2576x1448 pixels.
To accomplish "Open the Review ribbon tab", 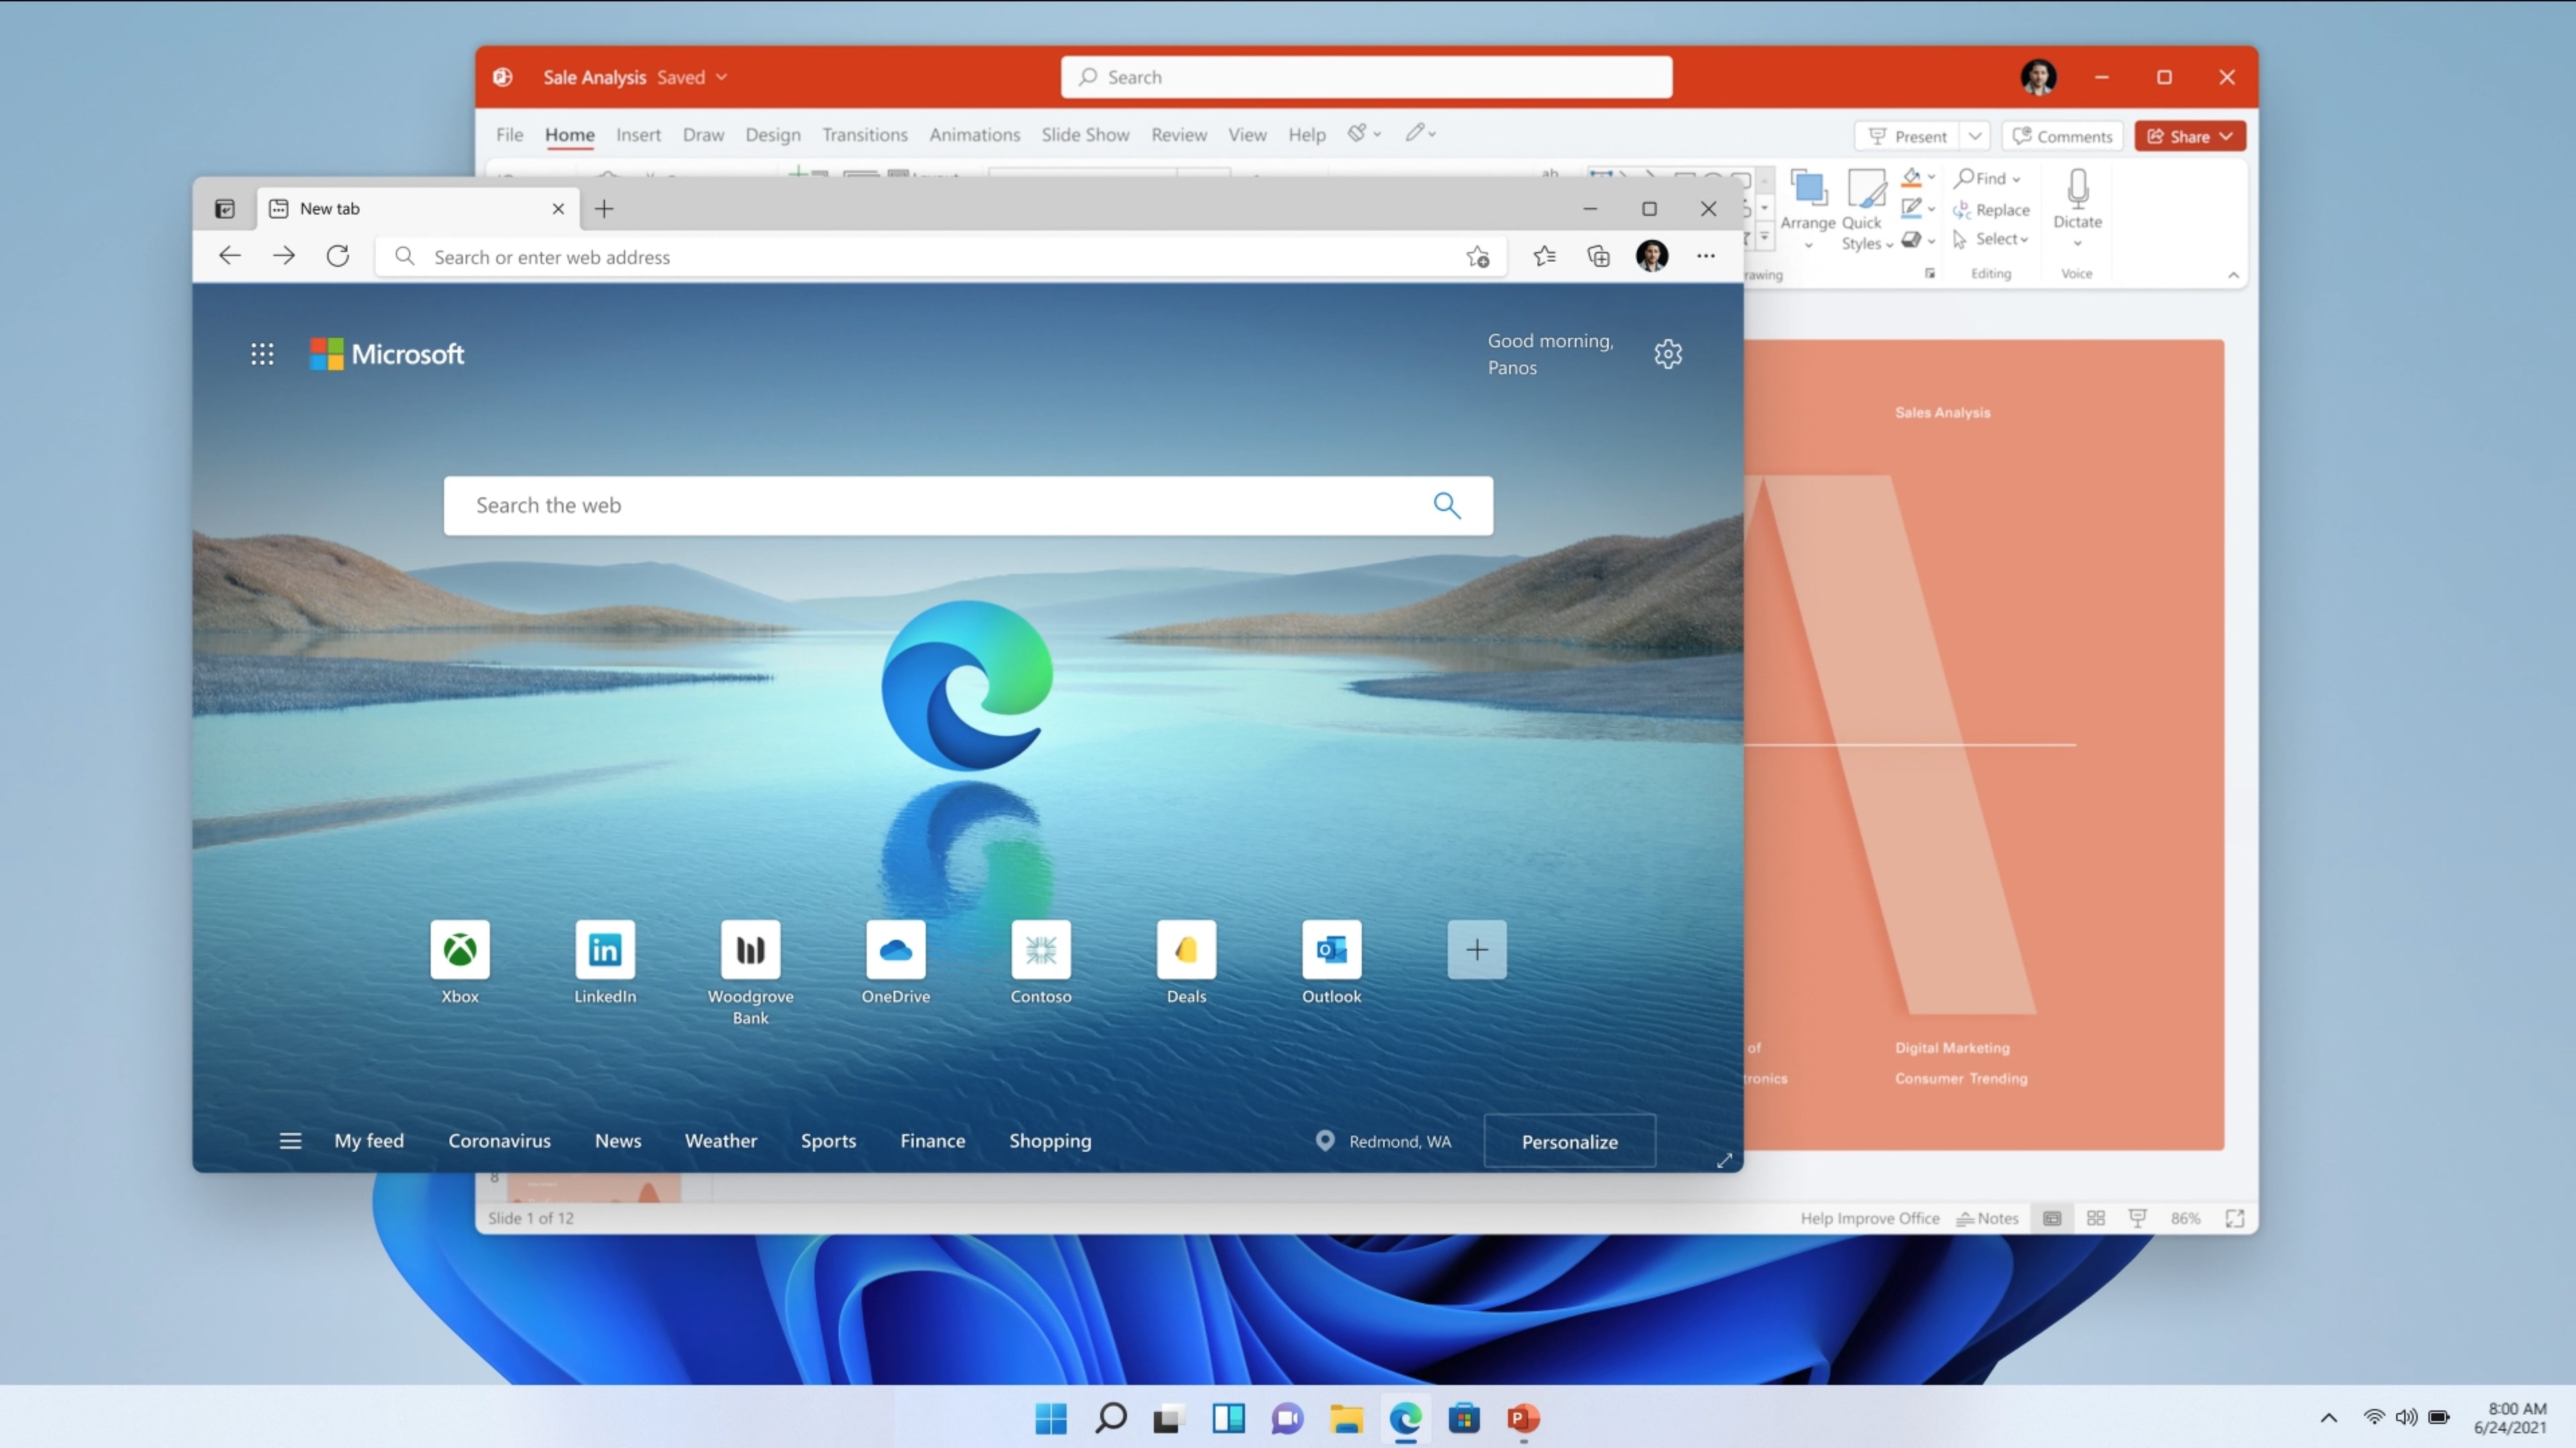I will point(1179,134).
